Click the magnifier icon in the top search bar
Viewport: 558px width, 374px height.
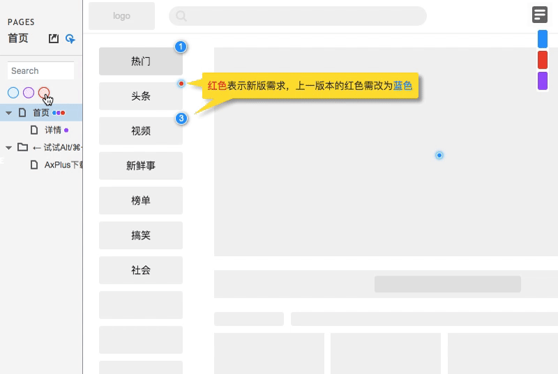(181, 16)
